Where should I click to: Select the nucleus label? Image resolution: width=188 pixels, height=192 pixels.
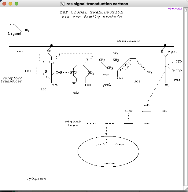click(x=110, y=163)
